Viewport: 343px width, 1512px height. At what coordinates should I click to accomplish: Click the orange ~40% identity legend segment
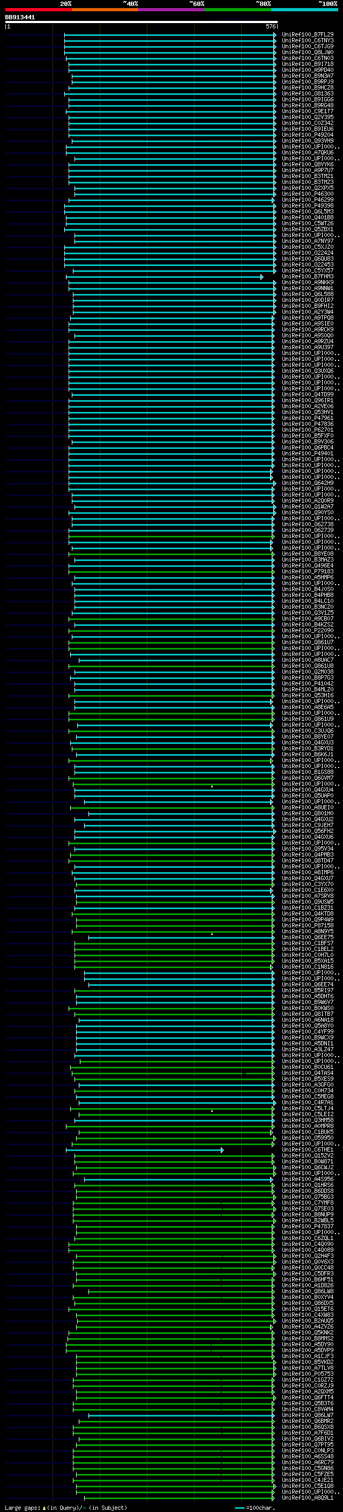[105, 10]
